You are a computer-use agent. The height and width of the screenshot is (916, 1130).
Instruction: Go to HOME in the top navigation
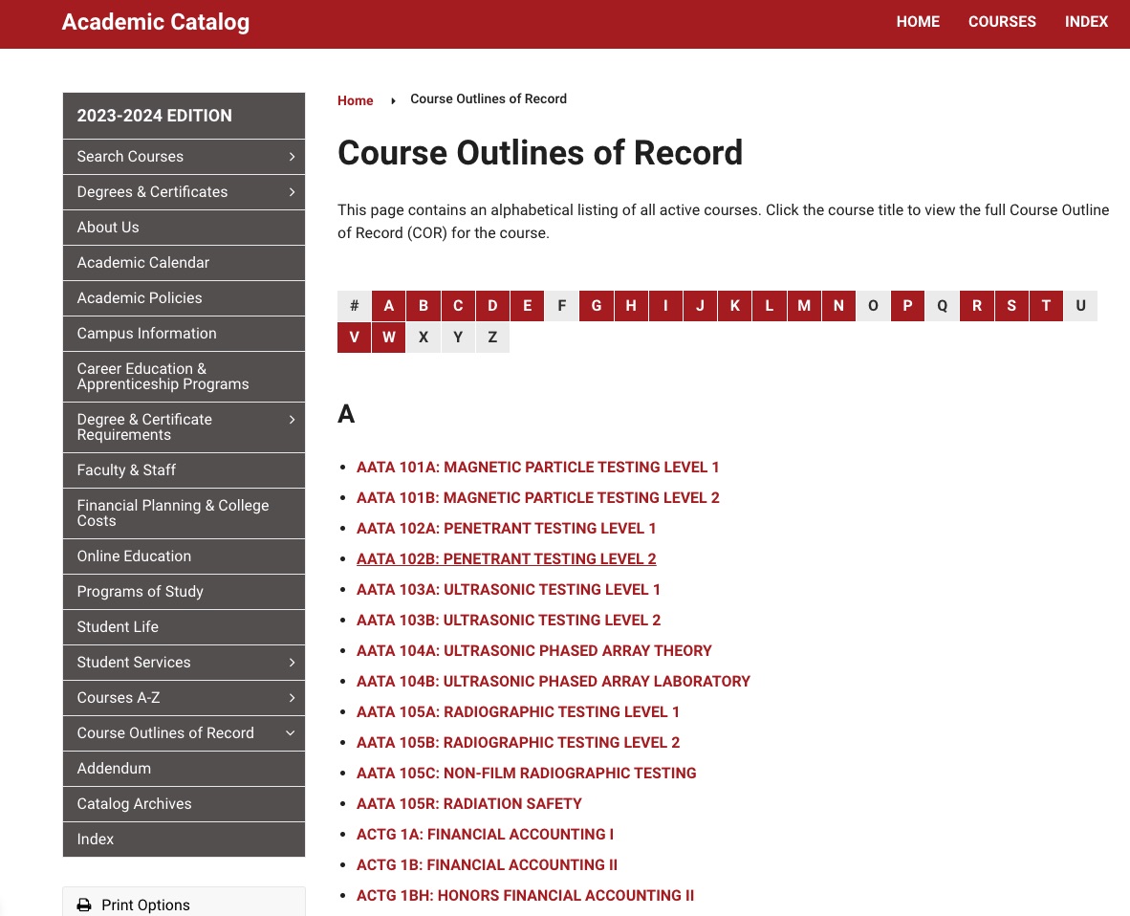click(x=918, y=22)
